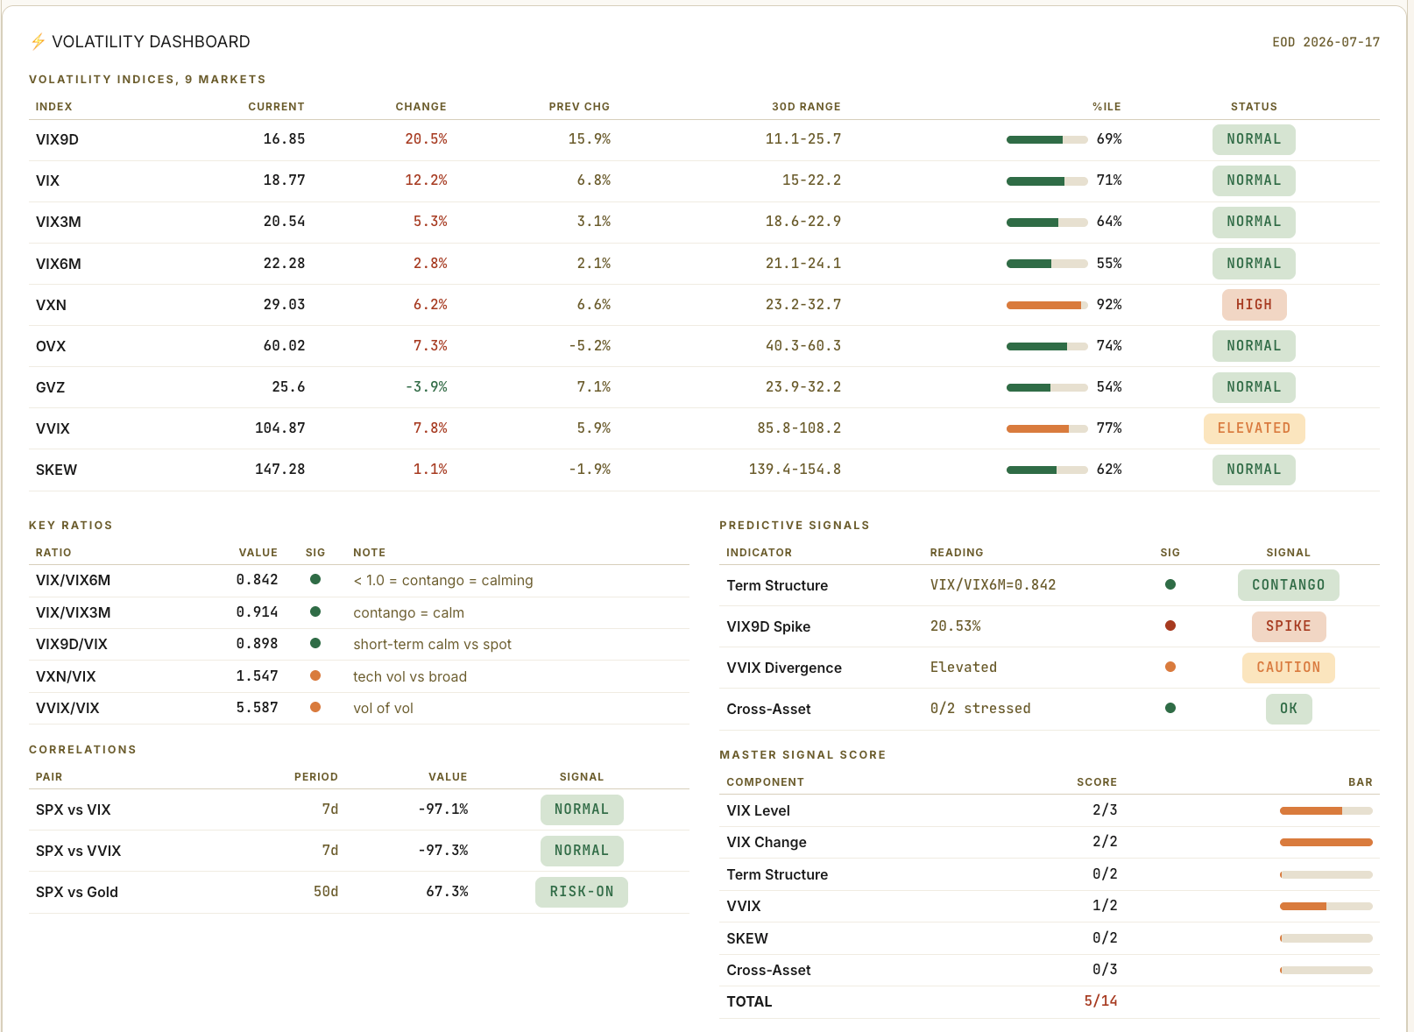Click the CAUTION signal badge

1288,668
